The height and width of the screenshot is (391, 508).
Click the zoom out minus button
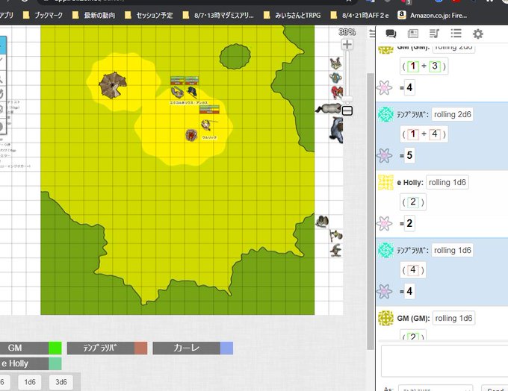pos(347,111)
